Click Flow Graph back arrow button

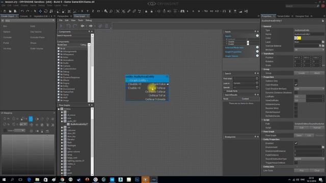[x=83, y=26]
